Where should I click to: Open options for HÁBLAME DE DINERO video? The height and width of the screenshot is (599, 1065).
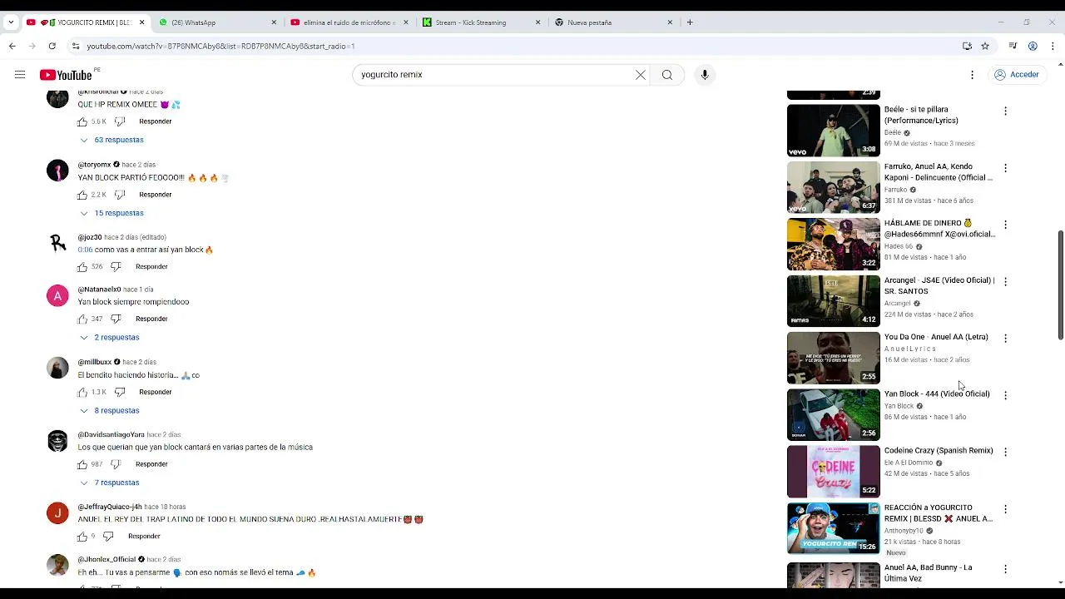(x=1005, y=225)
